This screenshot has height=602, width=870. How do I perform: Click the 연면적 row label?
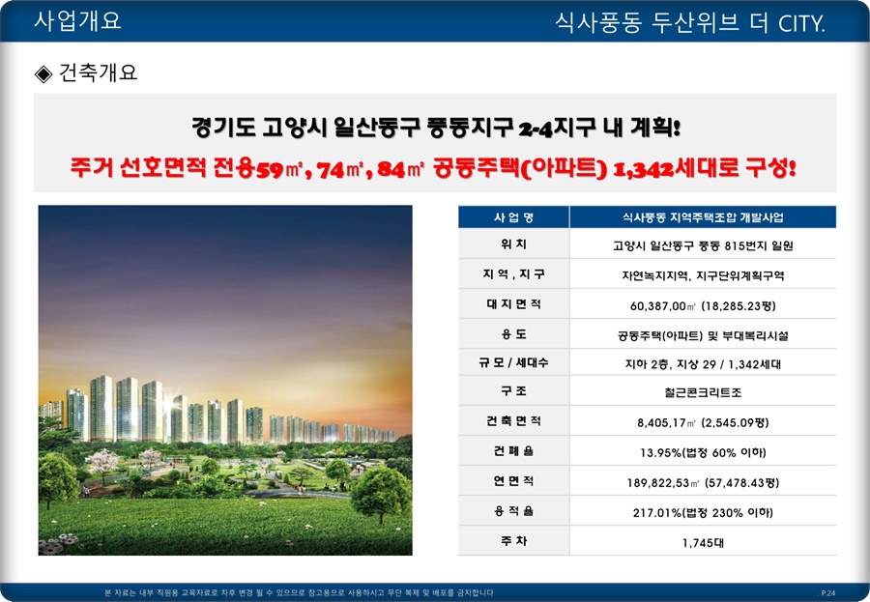pos(514,481)
